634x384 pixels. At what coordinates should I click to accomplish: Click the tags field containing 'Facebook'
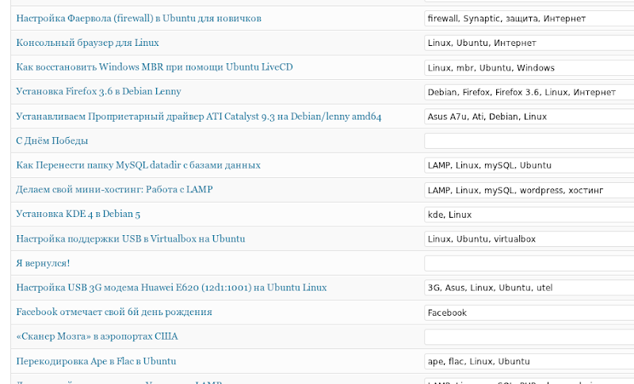[x=529, y=313]
